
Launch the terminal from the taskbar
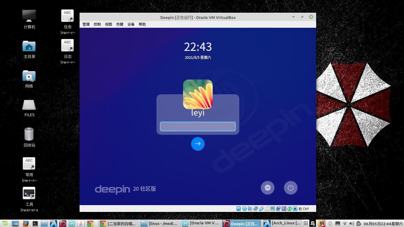click(35, 223)
